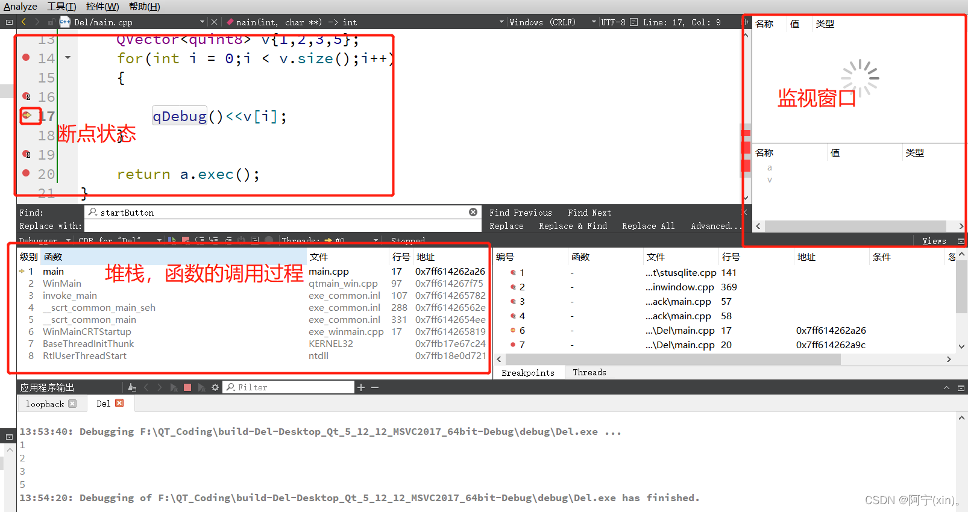
Task: Close the loopback output tab
Action: coord(72,404)
